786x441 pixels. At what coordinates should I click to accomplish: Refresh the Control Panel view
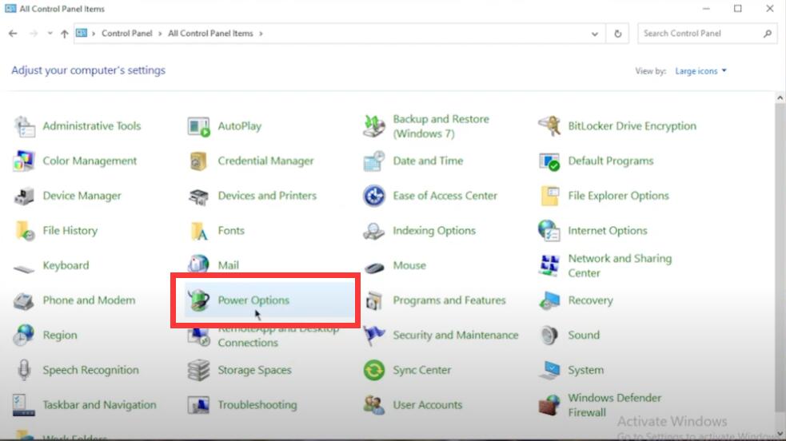[x=617, y=34]
